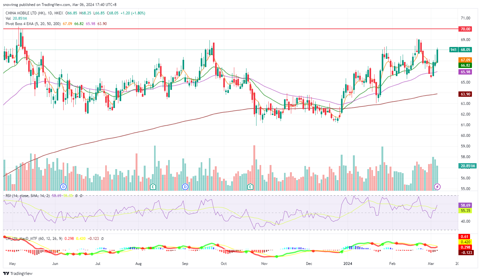Click the 40.00 RSI scale value
Image resolution: width=481 pixels, height=279 pixels.
pos(465,221)
